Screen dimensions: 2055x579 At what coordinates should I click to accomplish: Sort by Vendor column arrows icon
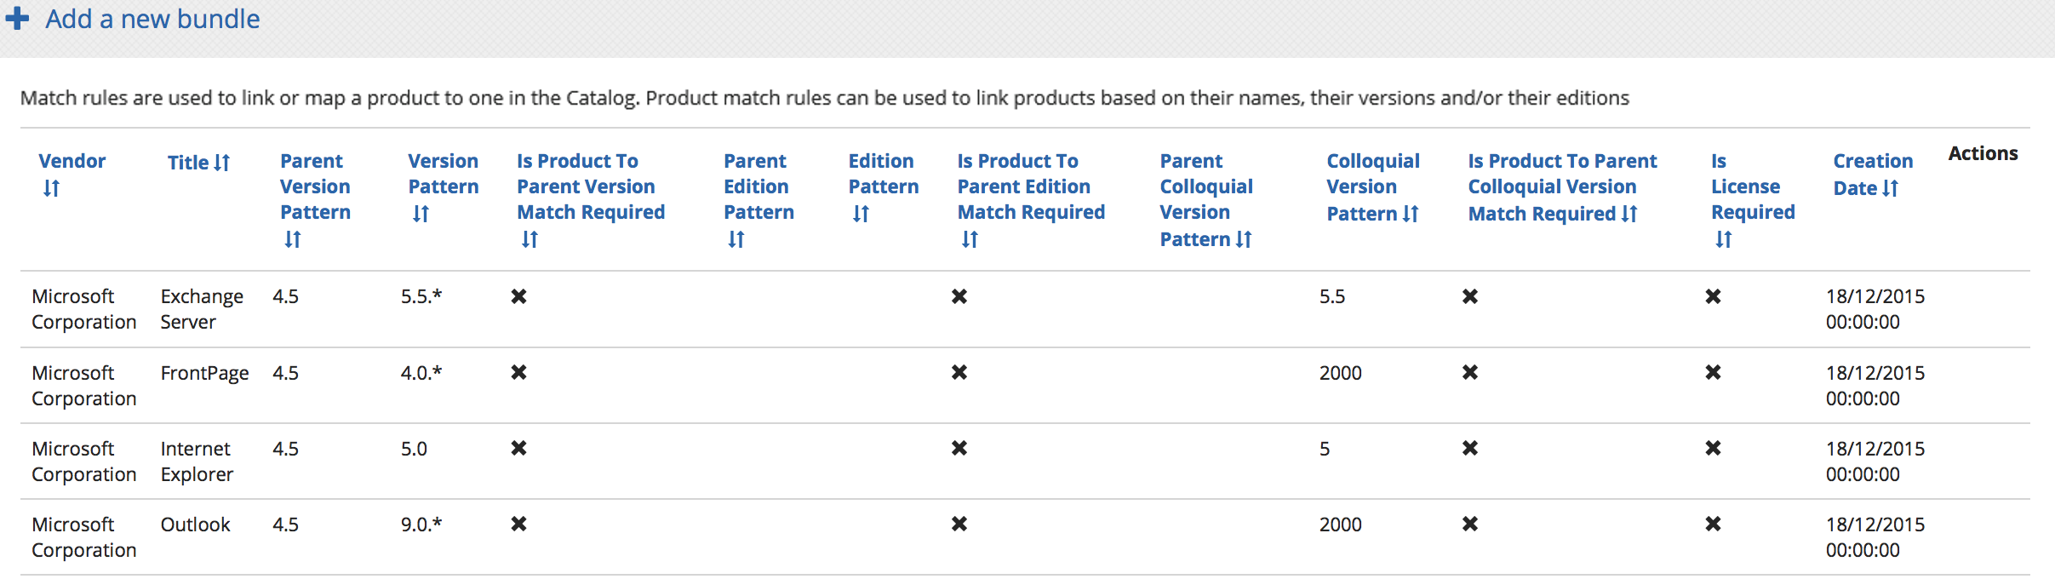[x=51, y=188]
